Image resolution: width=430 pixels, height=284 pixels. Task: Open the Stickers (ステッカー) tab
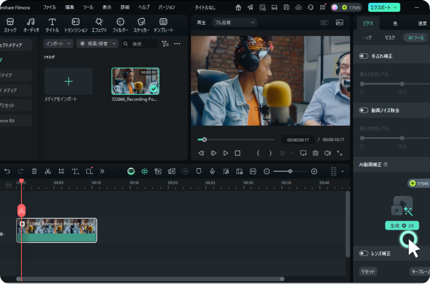coord(141,25)
